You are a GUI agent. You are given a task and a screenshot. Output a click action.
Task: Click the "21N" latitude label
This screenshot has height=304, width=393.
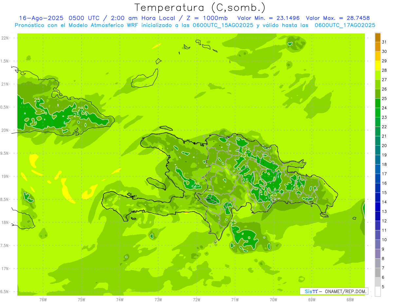point(6,84)
